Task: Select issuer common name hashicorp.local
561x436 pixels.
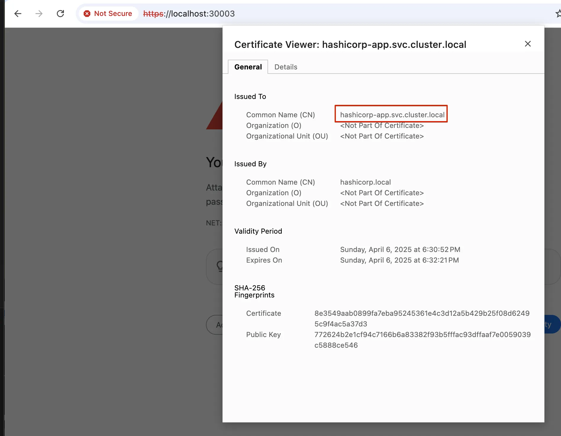Action: [x=365, y=182]
